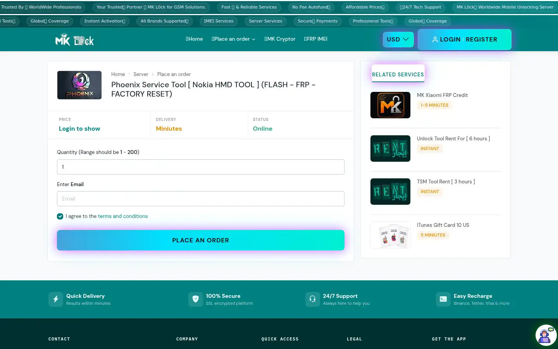Click the Company footer heading
Image resolution: width=558 pixels, height=349 pixels.
click(187, 339)
